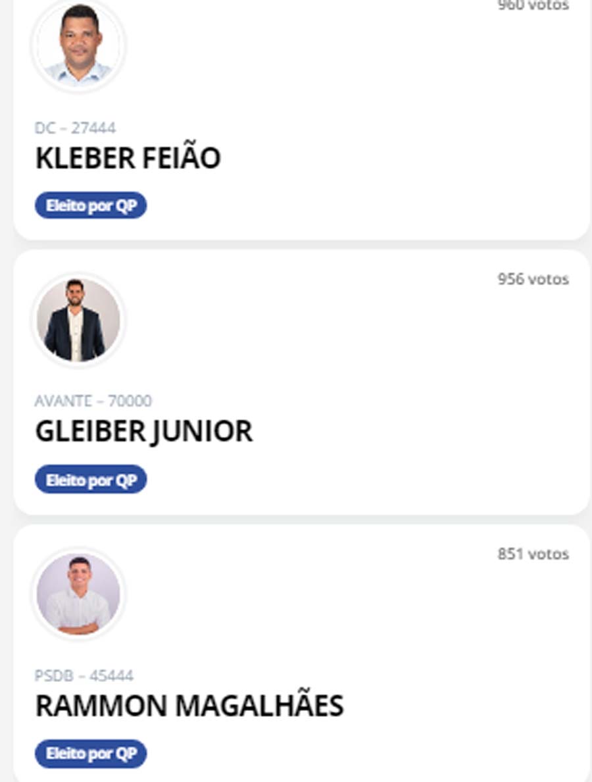View Rammon Magalhães' profile picture
Viewport: 592px width, 782px height.
(79, 594)
